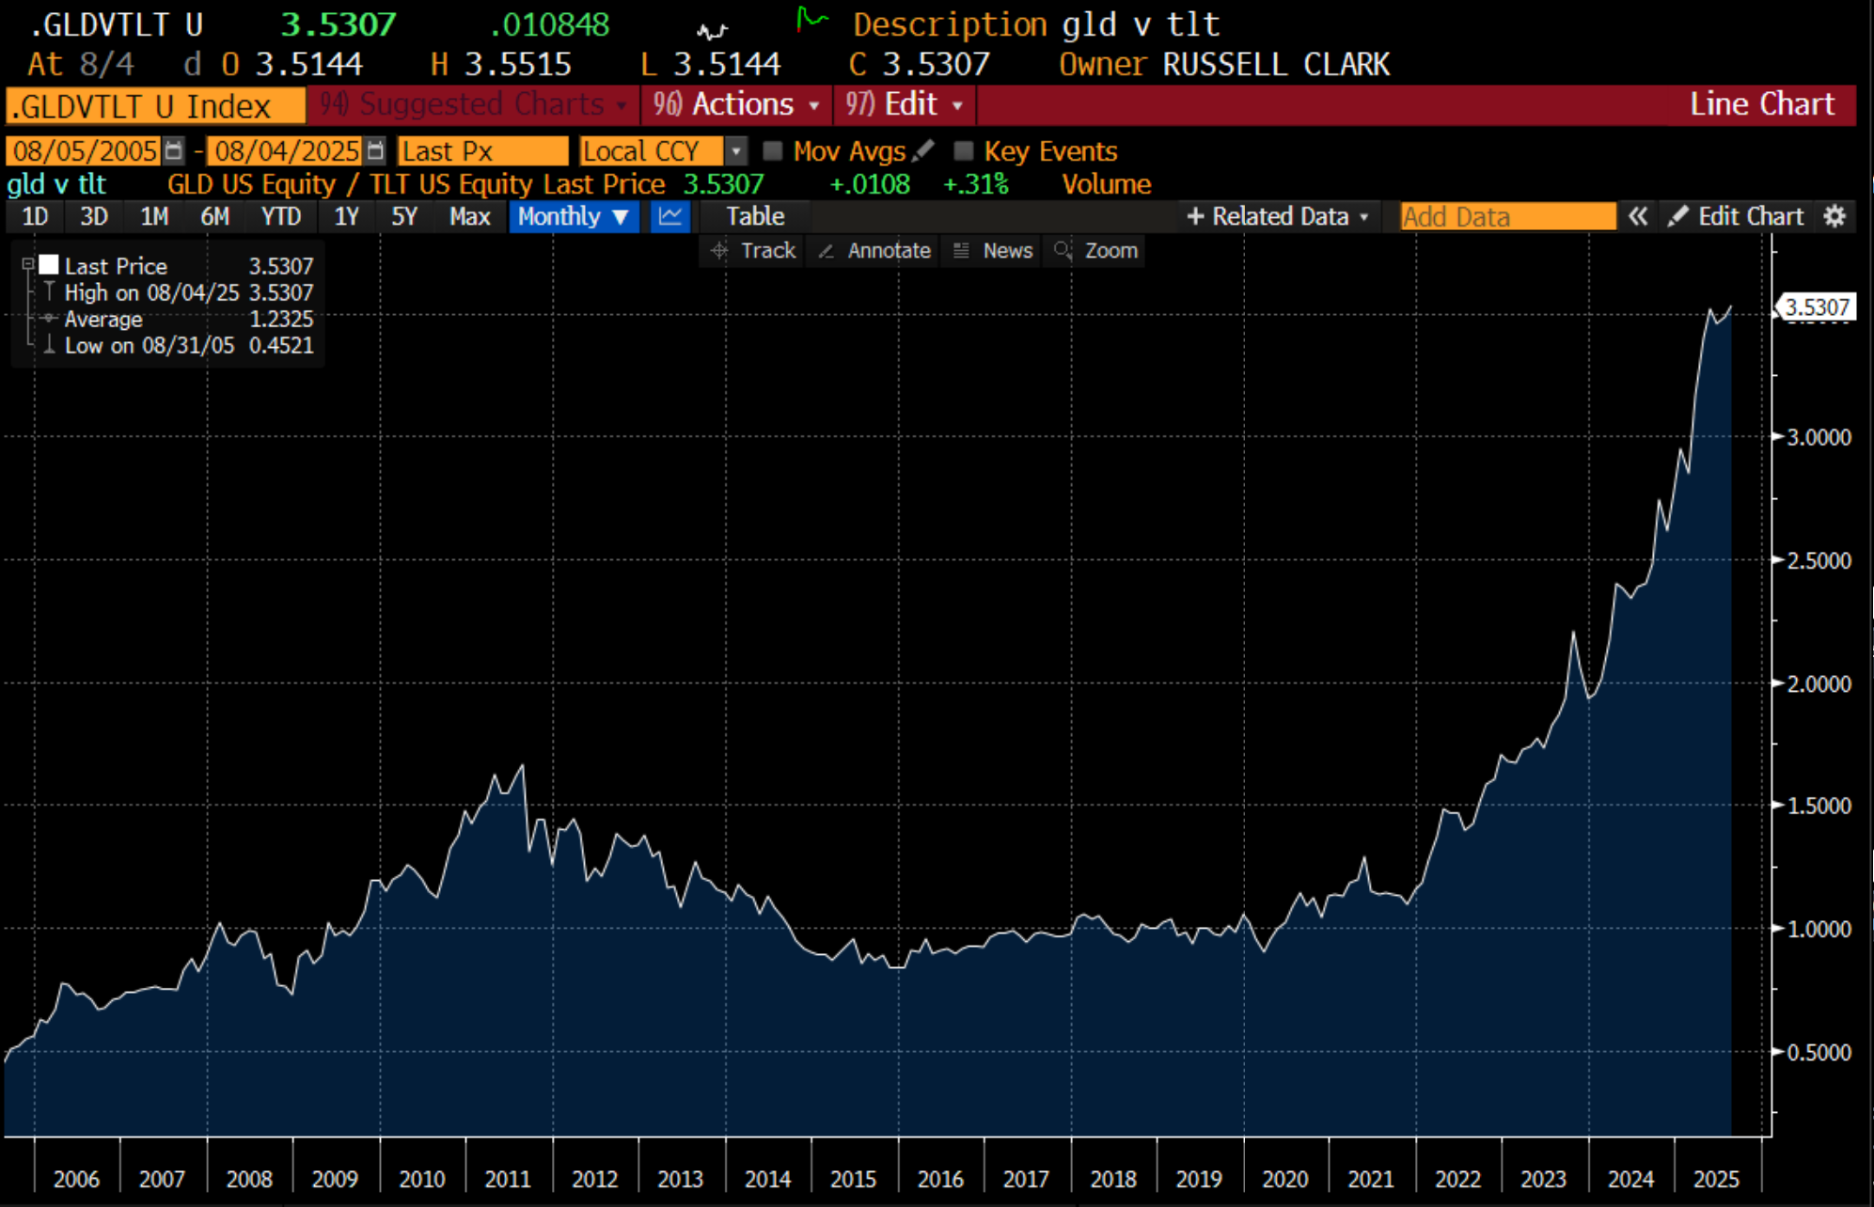Open the Monthly periodicity dropdown
This screenshot has height=1207, width=1874.
pos(573,216)
